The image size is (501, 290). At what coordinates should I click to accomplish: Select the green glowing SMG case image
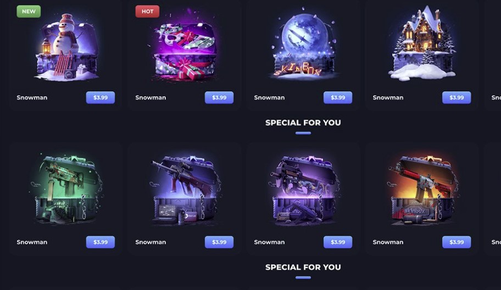66,189
